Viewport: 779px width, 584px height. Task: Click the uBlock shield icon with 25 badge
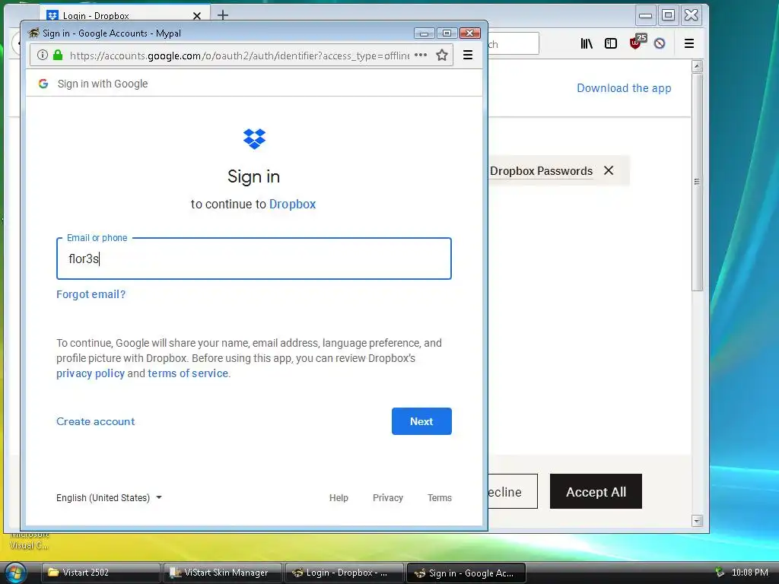tap(637, 43)
